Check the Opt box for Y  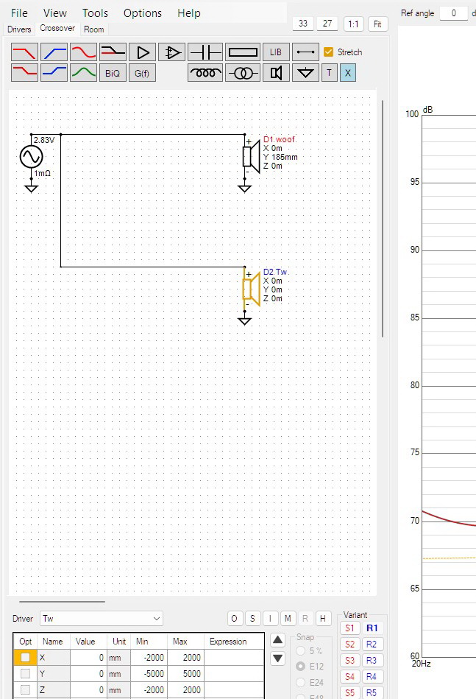tap(25, 674)
